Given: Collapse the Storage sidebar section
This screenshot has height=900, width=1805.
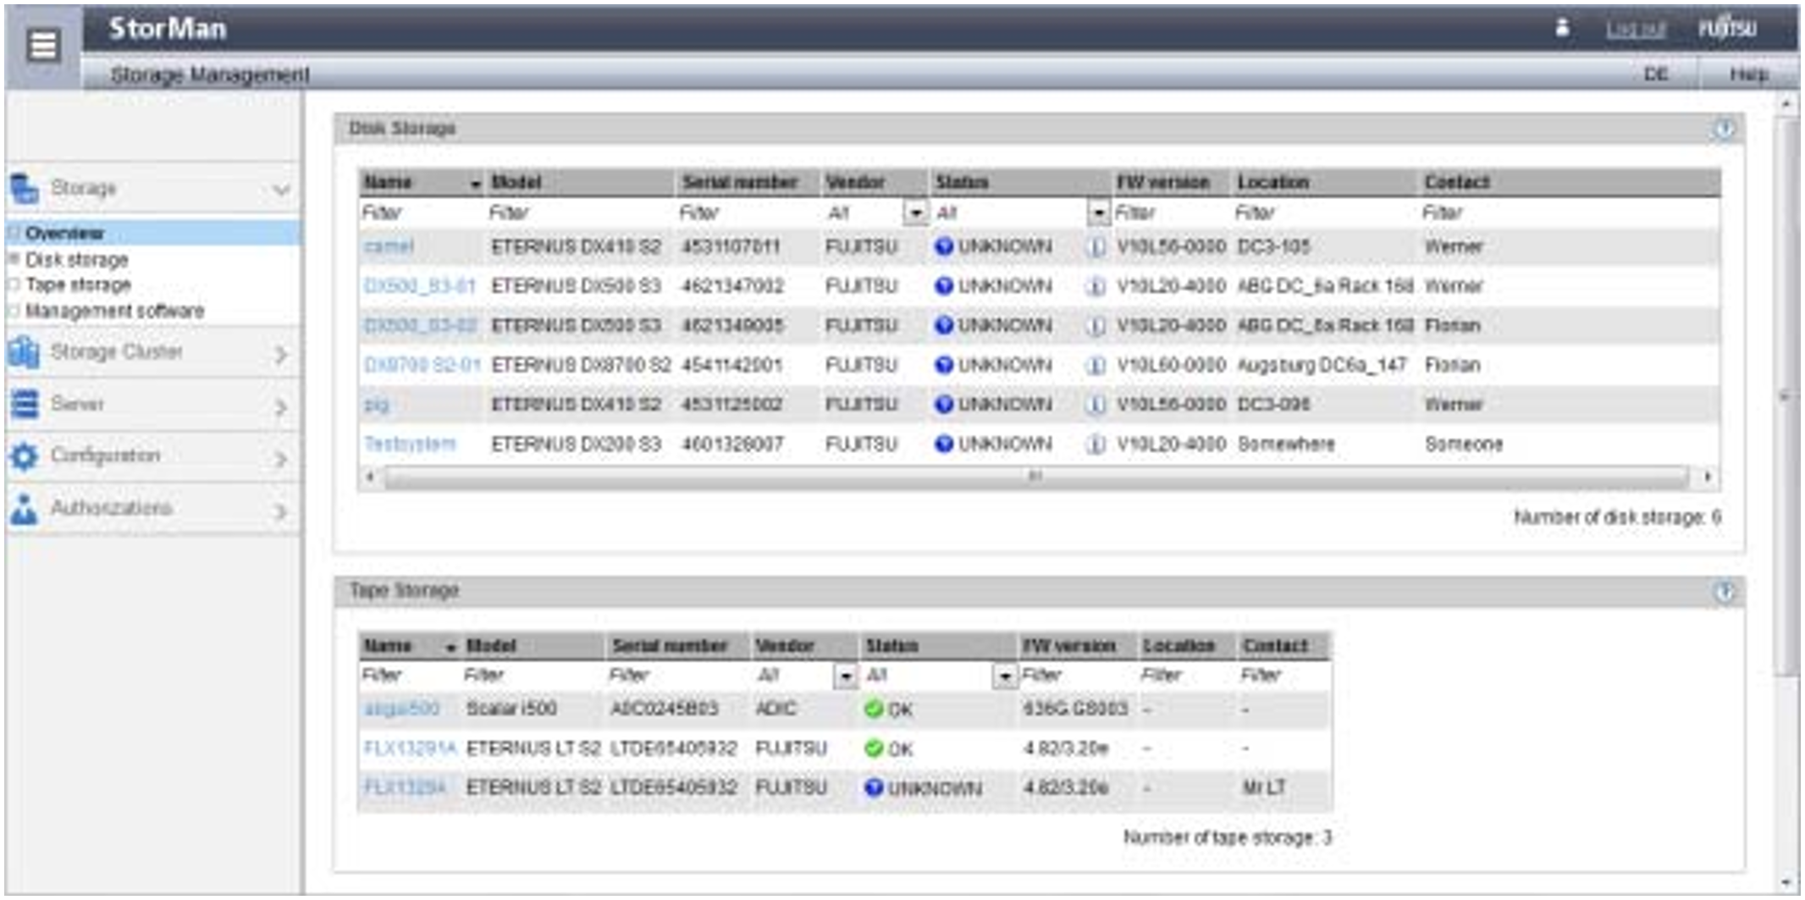Looking at the screenshot, I should click(x=281, y=190).
